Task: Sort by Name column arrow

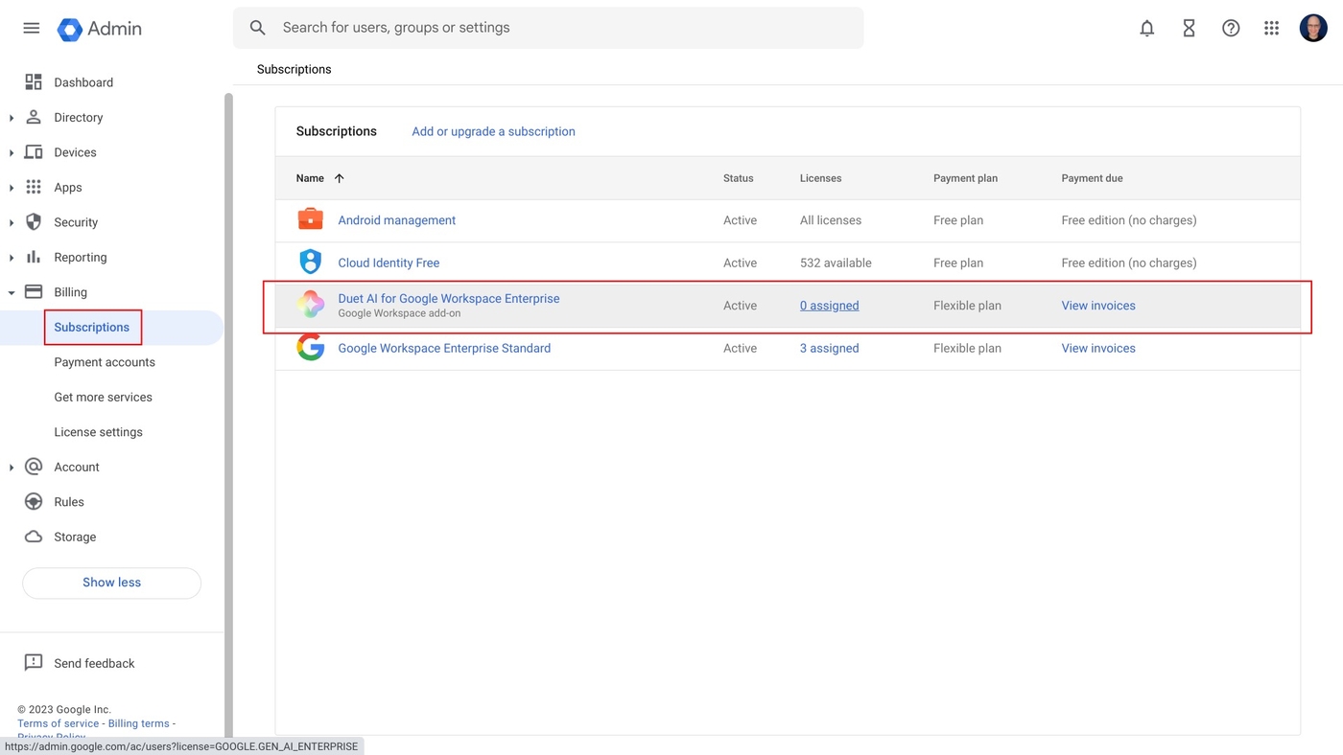Action: coord(339,178)
